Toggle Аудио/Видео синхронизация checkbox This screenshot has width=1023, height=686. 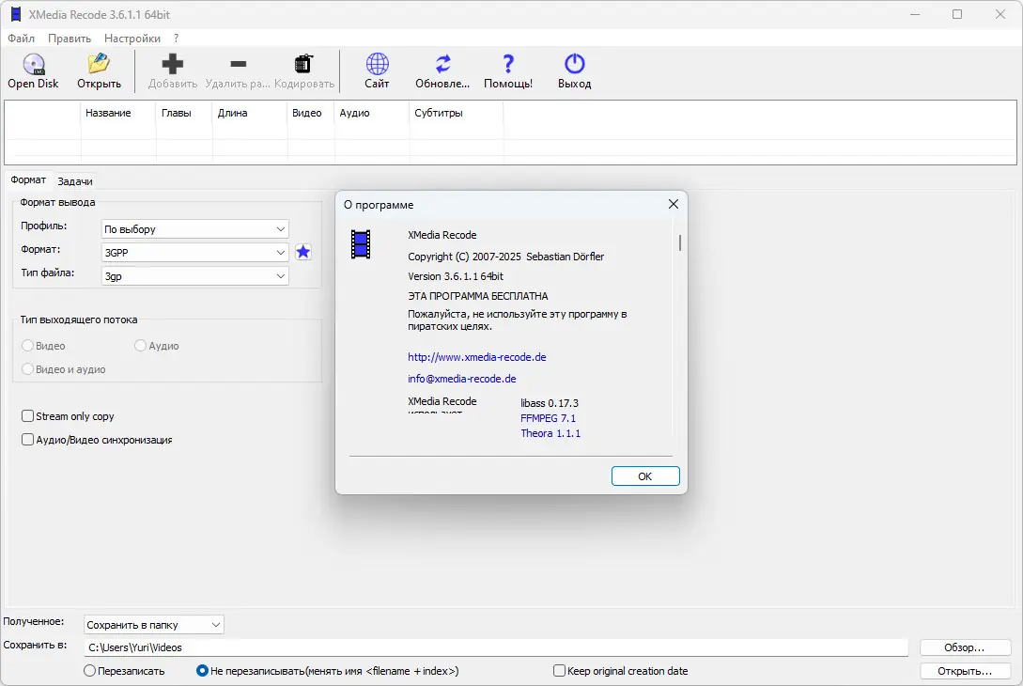(27, 439)
